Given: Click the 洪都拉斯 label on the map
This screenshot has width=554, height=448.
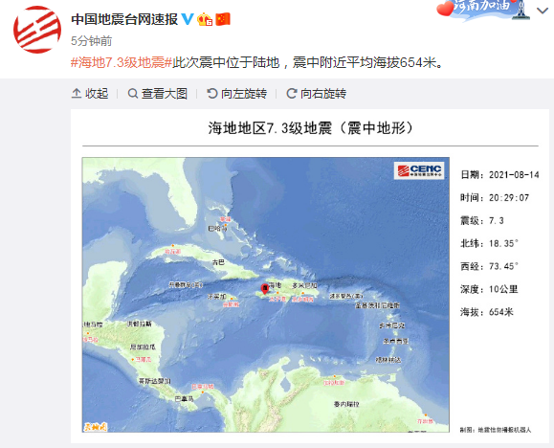Looking at the screenshot, I should 139,324.
